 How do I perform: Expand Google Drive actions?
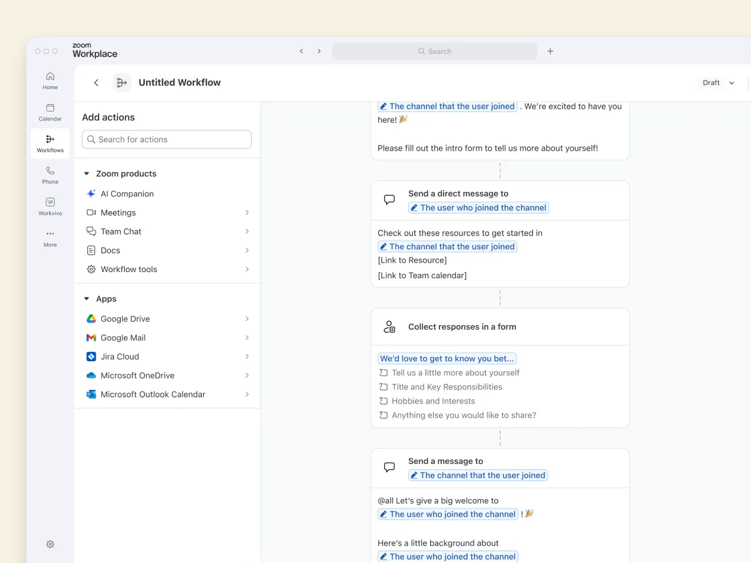click(x=247, y=319)
